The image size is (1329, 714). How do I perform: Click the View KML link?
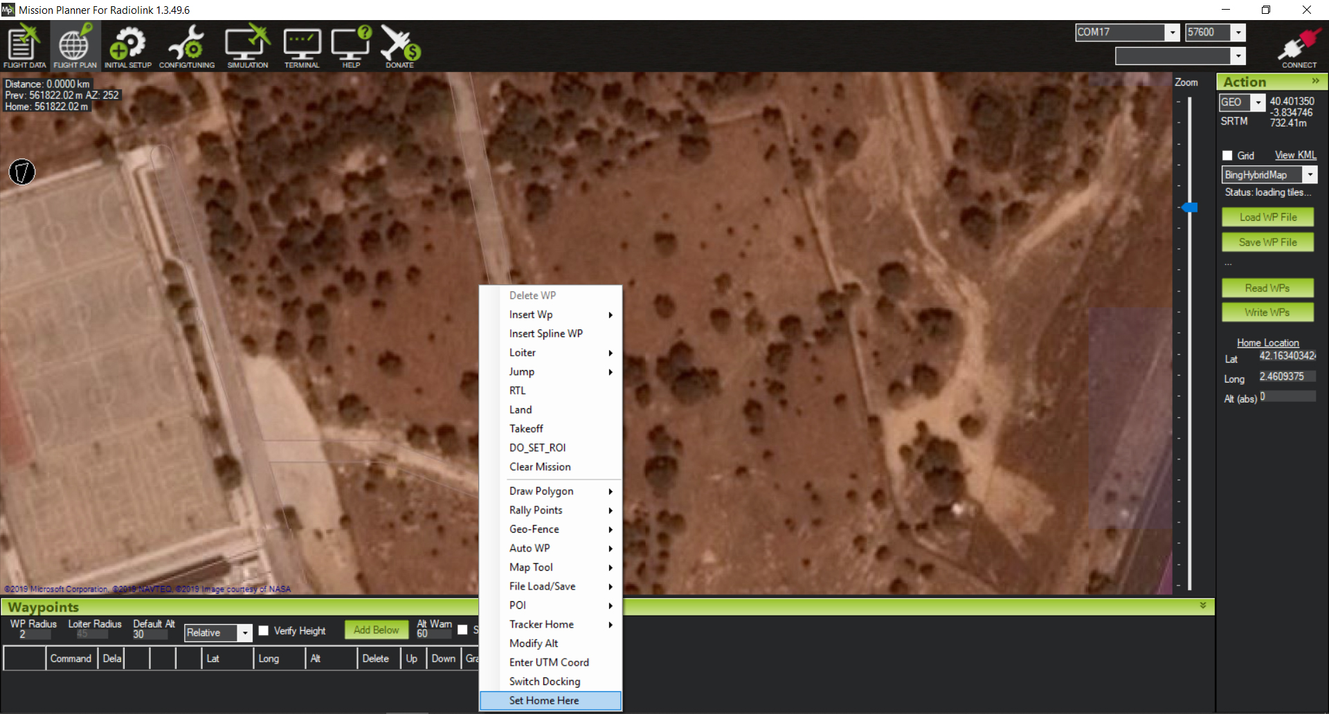tap(1295, 156)
